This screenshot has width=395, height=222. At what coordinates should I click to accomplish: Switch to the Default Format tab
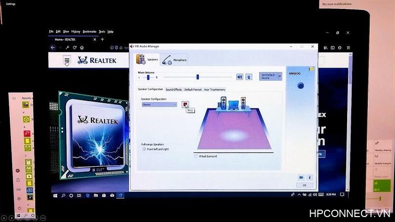pos(193,90)
